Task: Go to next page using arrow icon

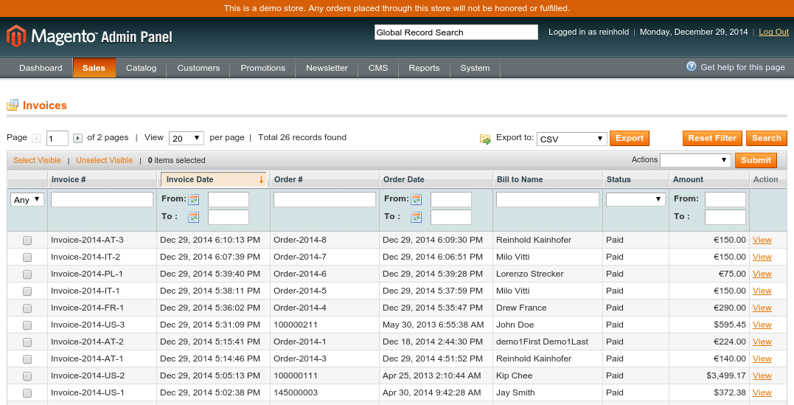Action: 77,138
